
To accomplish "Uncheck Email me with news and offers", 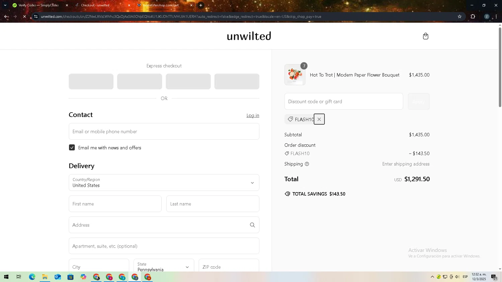I will [x=72, y=148].
